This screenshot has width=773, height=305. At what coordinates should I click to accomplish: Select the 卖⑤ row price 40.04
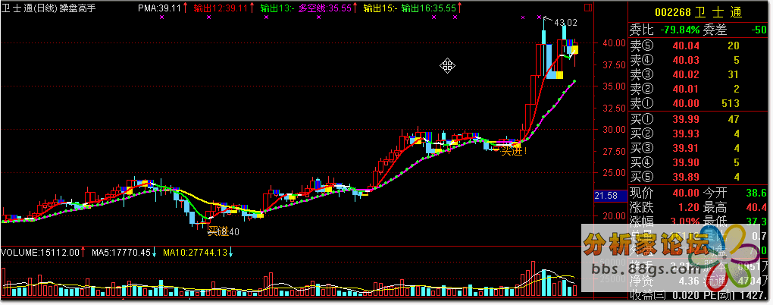[687, 46]
